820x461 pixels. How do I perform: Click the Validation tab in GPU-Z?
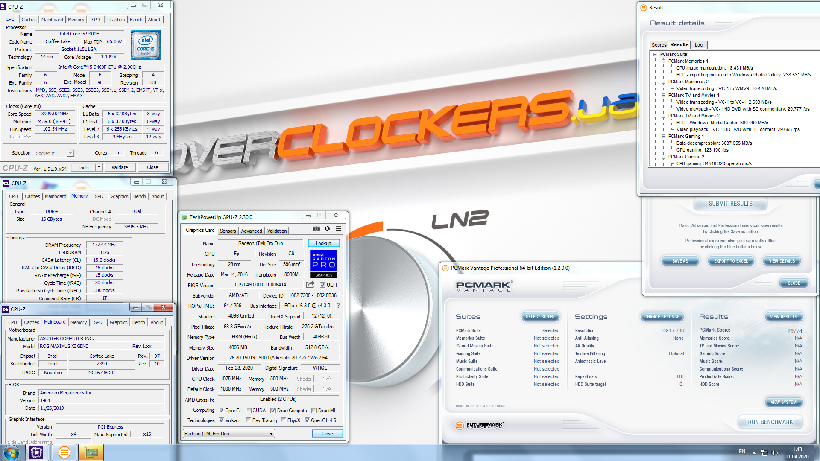point(277,231)
